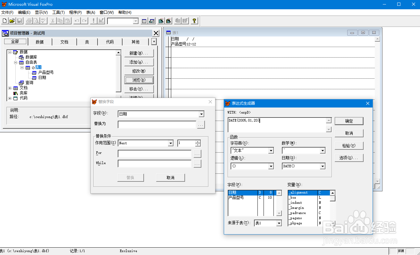Click the Help question mark toolbar icon
Screen dimensions: 420x255
click(194, 20)
